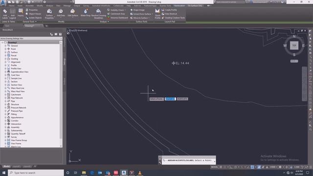Click the N compass direction on ViewCube
Screen dimensions: 313x176
(x=294, y=36)
